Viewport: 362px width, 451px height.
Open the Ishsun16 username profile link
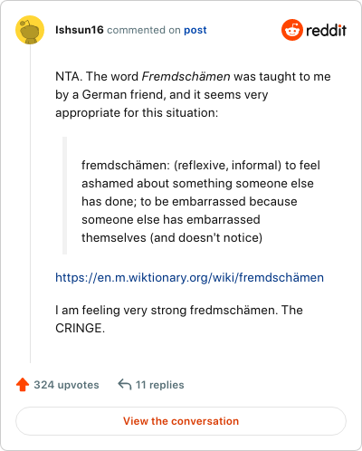[x=80, y=30]
